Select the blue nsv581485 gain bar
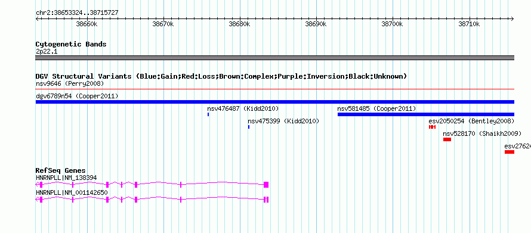 coord(425,114)
